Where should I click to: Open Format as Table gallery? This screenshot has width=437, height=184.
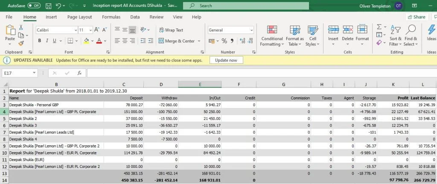[294, 36]
